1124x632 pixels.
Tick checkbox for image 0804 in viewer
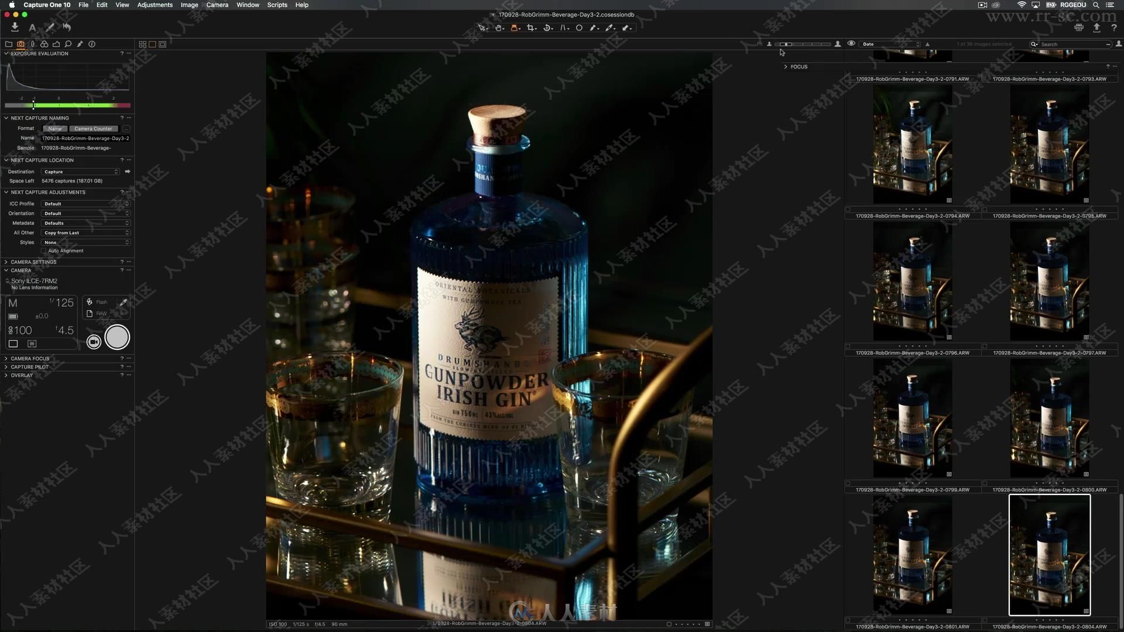pos(669,624)
